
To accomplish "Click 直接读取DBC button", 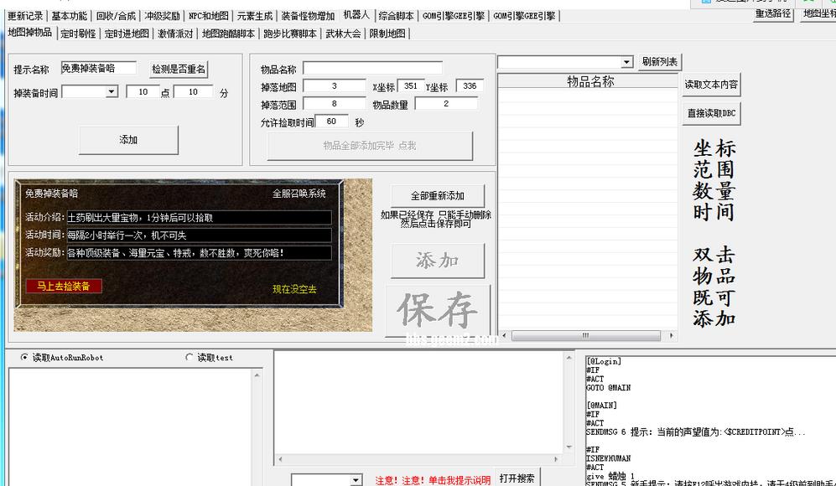I will 710,112.
